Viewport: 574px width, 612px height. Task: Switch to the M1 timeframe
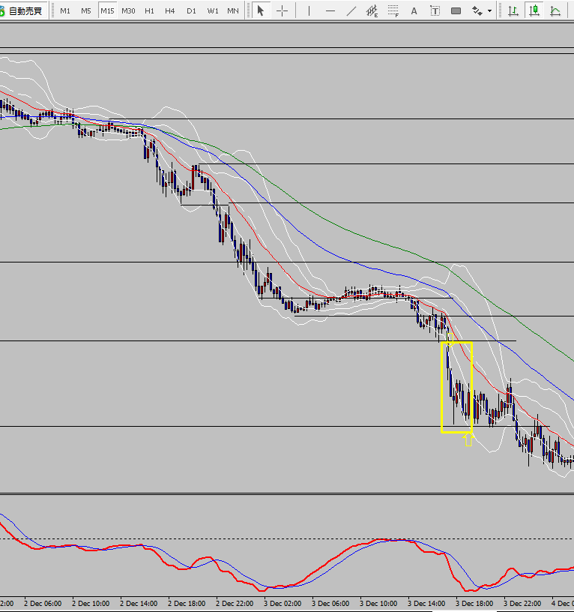pos(66,10)
